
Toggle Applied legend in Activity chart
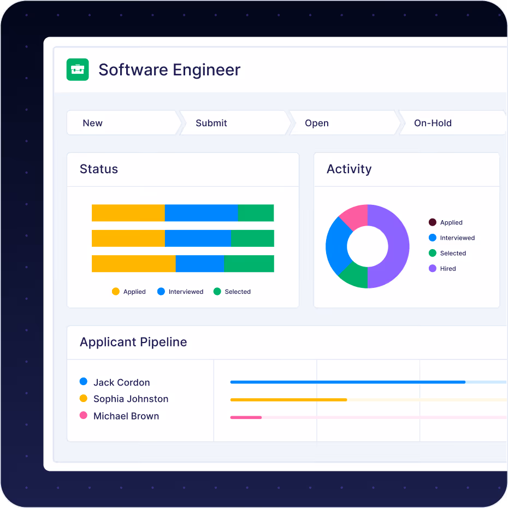click(x=446, y=222)
